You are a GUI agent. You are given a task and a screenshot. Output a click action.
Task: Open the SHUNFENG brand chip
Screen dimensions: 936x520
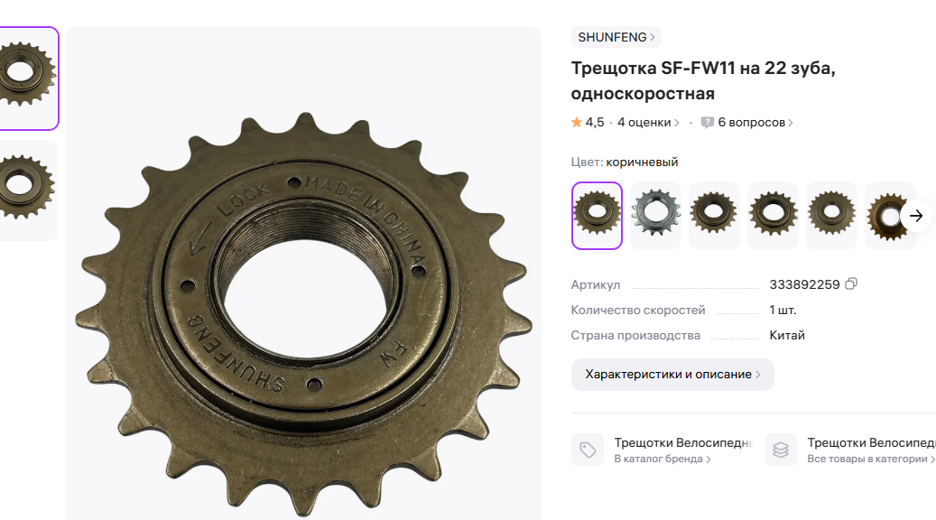click(x=616, y=37)
